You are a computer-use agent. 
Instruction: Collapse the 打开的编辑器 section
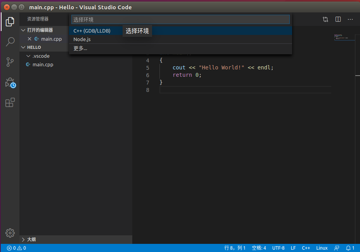(23, 30)
